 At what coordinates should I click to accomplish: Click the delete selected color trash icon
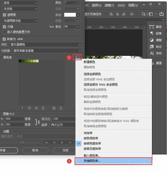(61, 108)
